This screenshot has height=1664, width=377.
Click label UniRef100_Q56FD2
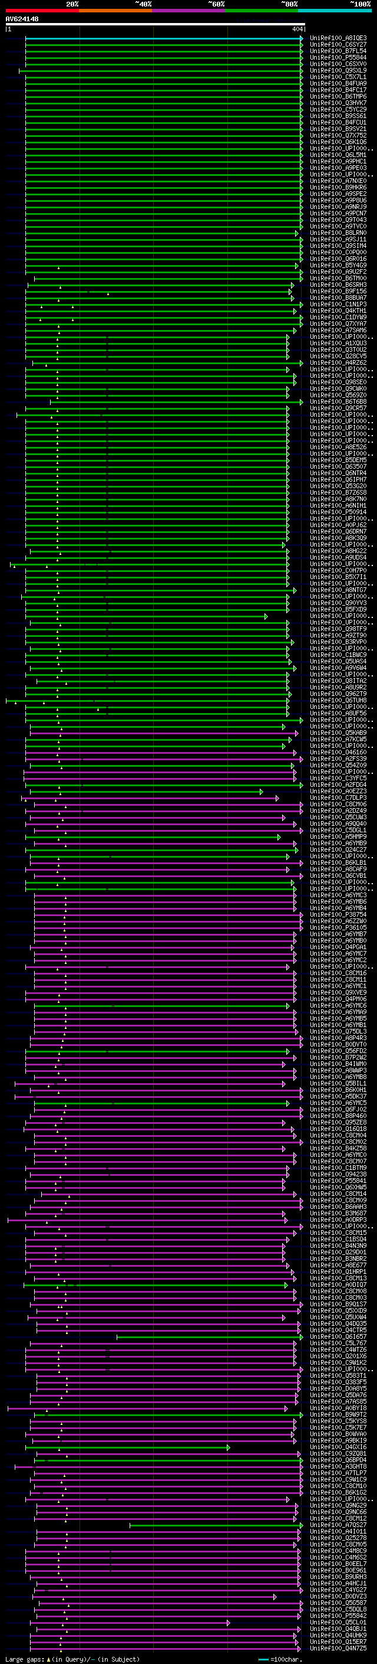tap(338, 1051)
